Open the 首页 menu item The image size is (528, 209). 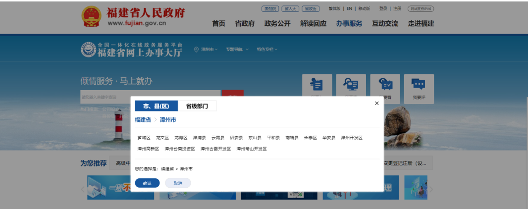218,24
